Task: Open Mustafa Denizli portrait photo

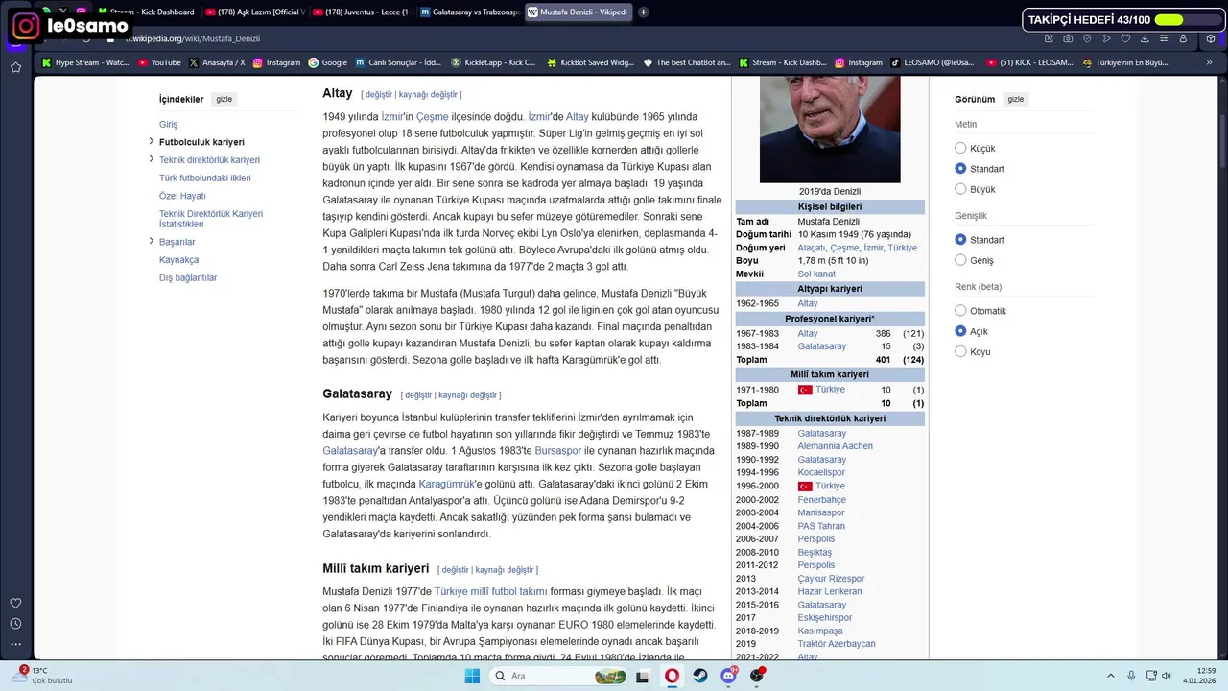Action: pos(830,130)
